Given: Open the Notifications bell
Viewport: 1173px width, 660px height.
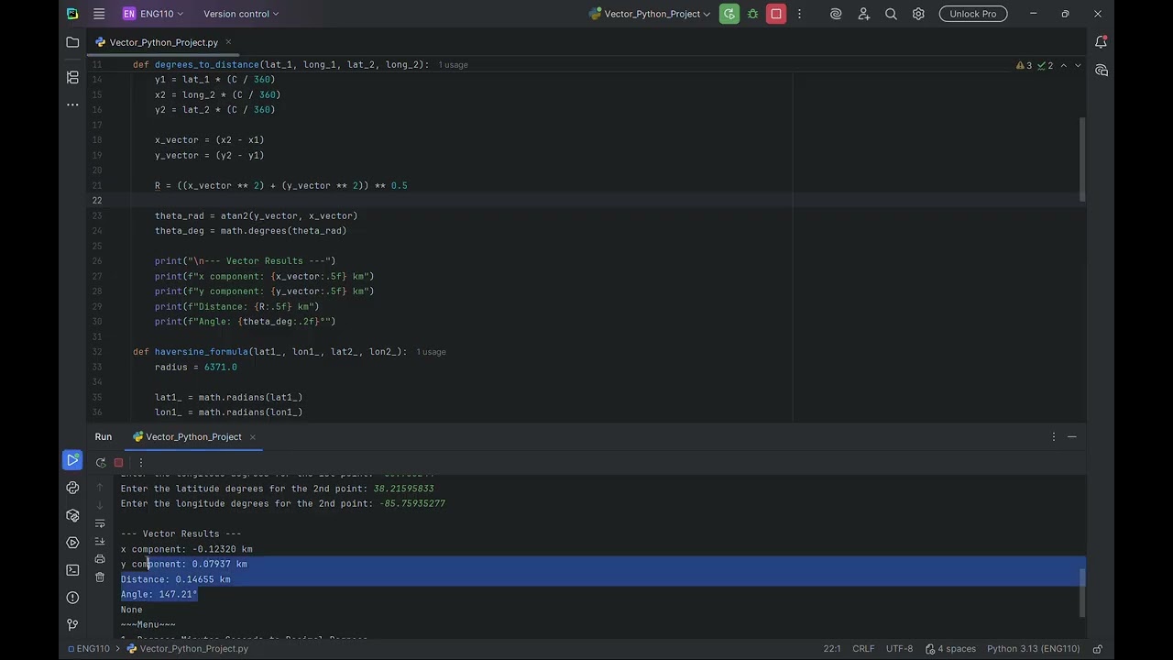Looking at the screenshot, I should click(x=1101, y=42).
